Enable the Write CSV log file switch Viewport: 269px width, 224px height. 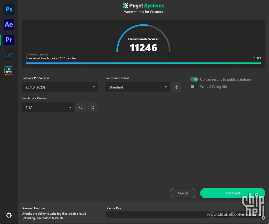194,87
